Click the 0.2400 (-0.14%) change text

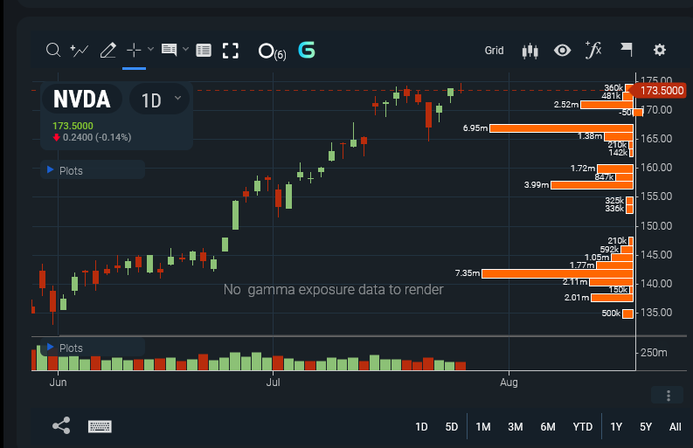(x=97, y=137)
